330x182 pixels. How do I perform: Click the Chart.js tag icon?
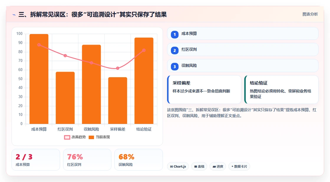[x=171, y=166]
